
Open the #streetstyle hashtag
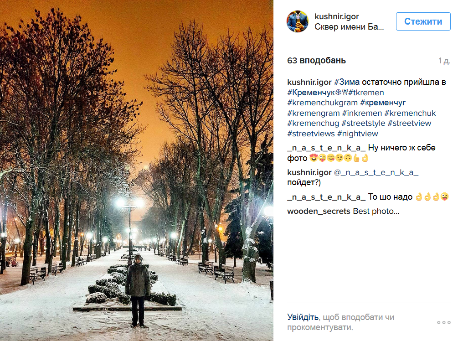[x=363, y=123]
